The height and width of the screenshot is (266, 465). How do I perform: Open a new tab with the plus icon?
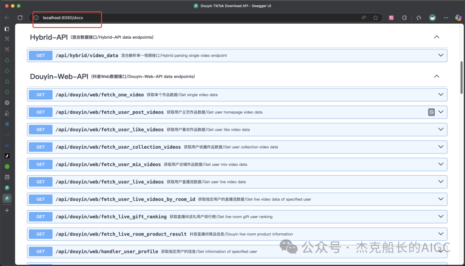(7, 211)
